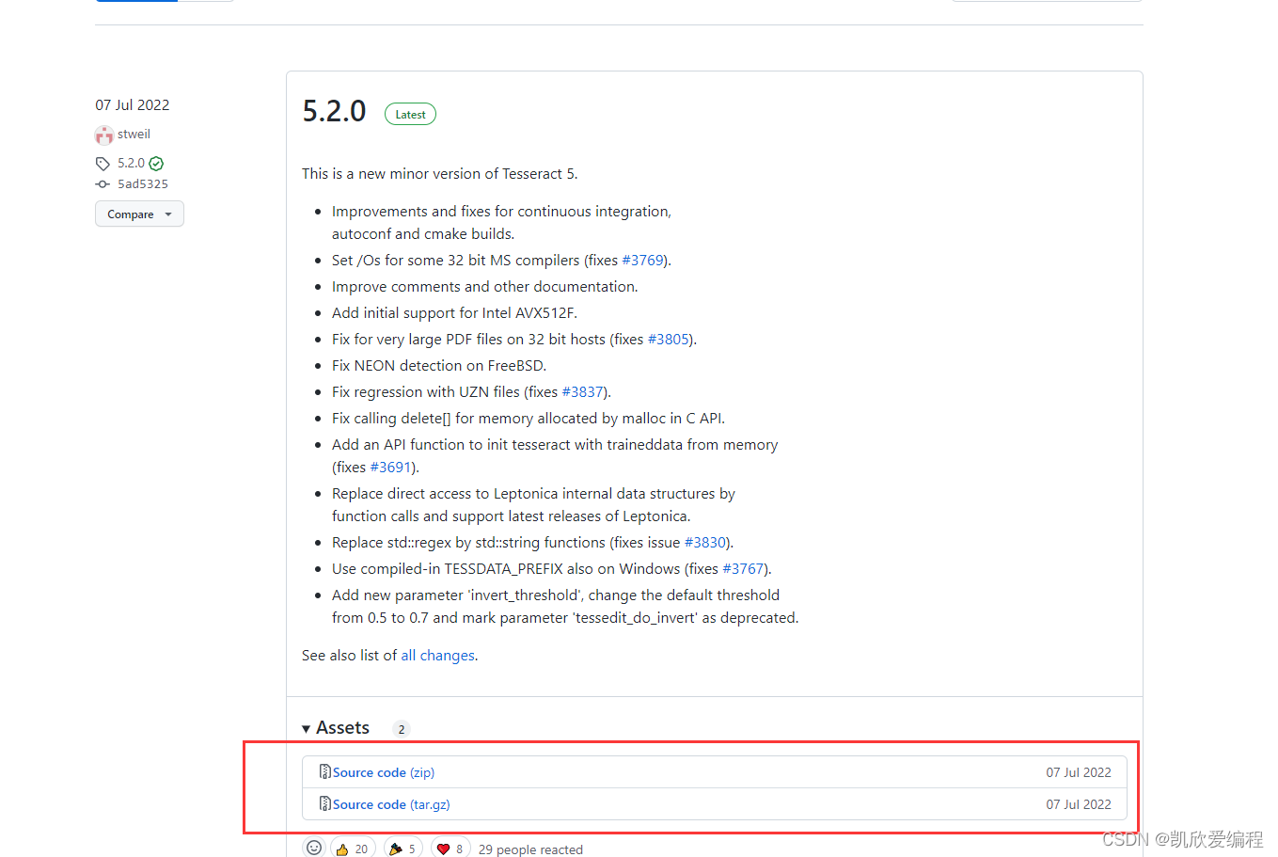The height and width of the screenshot is (857, 1278).
Task: Open commit 5ad5325
Action: (x=143, y=184)
